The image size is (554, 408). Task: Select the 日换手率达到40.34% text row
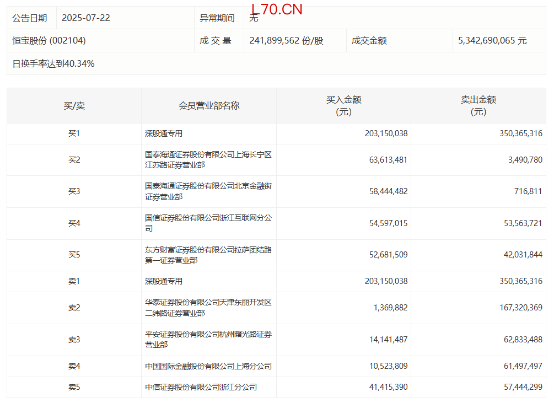[53, 64]
